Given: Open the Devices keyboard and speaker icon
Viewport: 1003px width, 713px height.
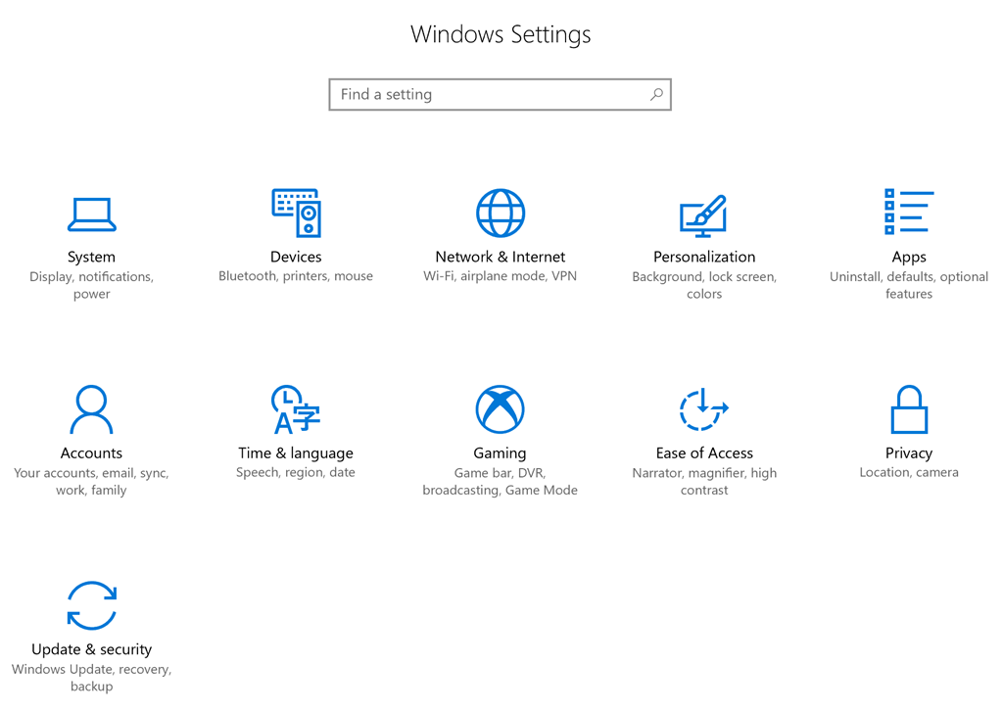Looking at the screenshot, I should (x=296, y=213).
